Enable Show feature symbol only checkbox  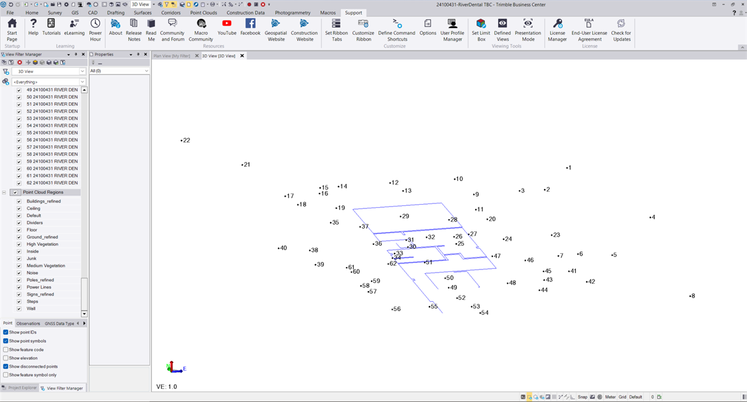pos(6,375)
